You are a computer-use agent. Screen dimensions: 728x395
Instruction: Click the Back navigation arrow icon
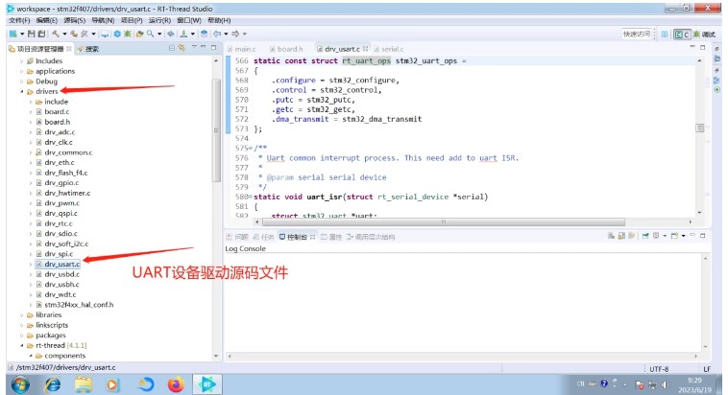pyautogui.click(x=217, y=34)
